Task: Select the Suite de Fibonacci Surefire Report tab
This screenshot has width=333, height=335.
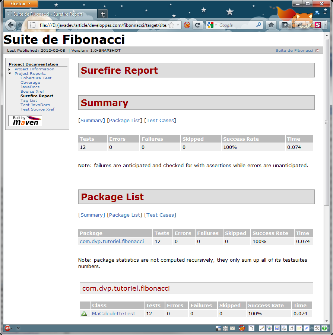Action: [x=48, y=14]
